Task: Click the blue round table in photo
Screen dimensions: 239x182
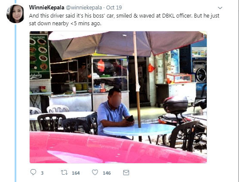Action: (x=139, y=130)
